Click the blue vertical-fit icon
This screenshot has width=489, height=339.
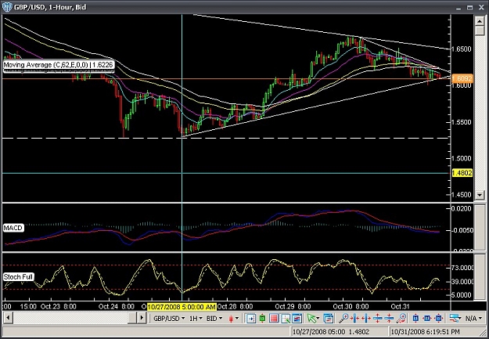pos(415,319)
